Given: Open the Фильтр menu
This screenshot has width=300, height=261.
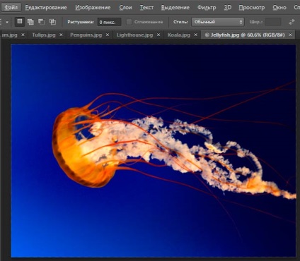Looking at the screenshot, I should (x=207, y=8).
